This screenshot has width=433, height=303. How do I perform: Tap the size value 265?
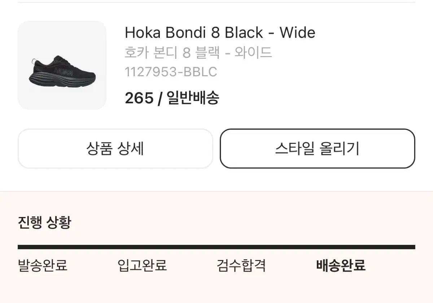point(139,98)
